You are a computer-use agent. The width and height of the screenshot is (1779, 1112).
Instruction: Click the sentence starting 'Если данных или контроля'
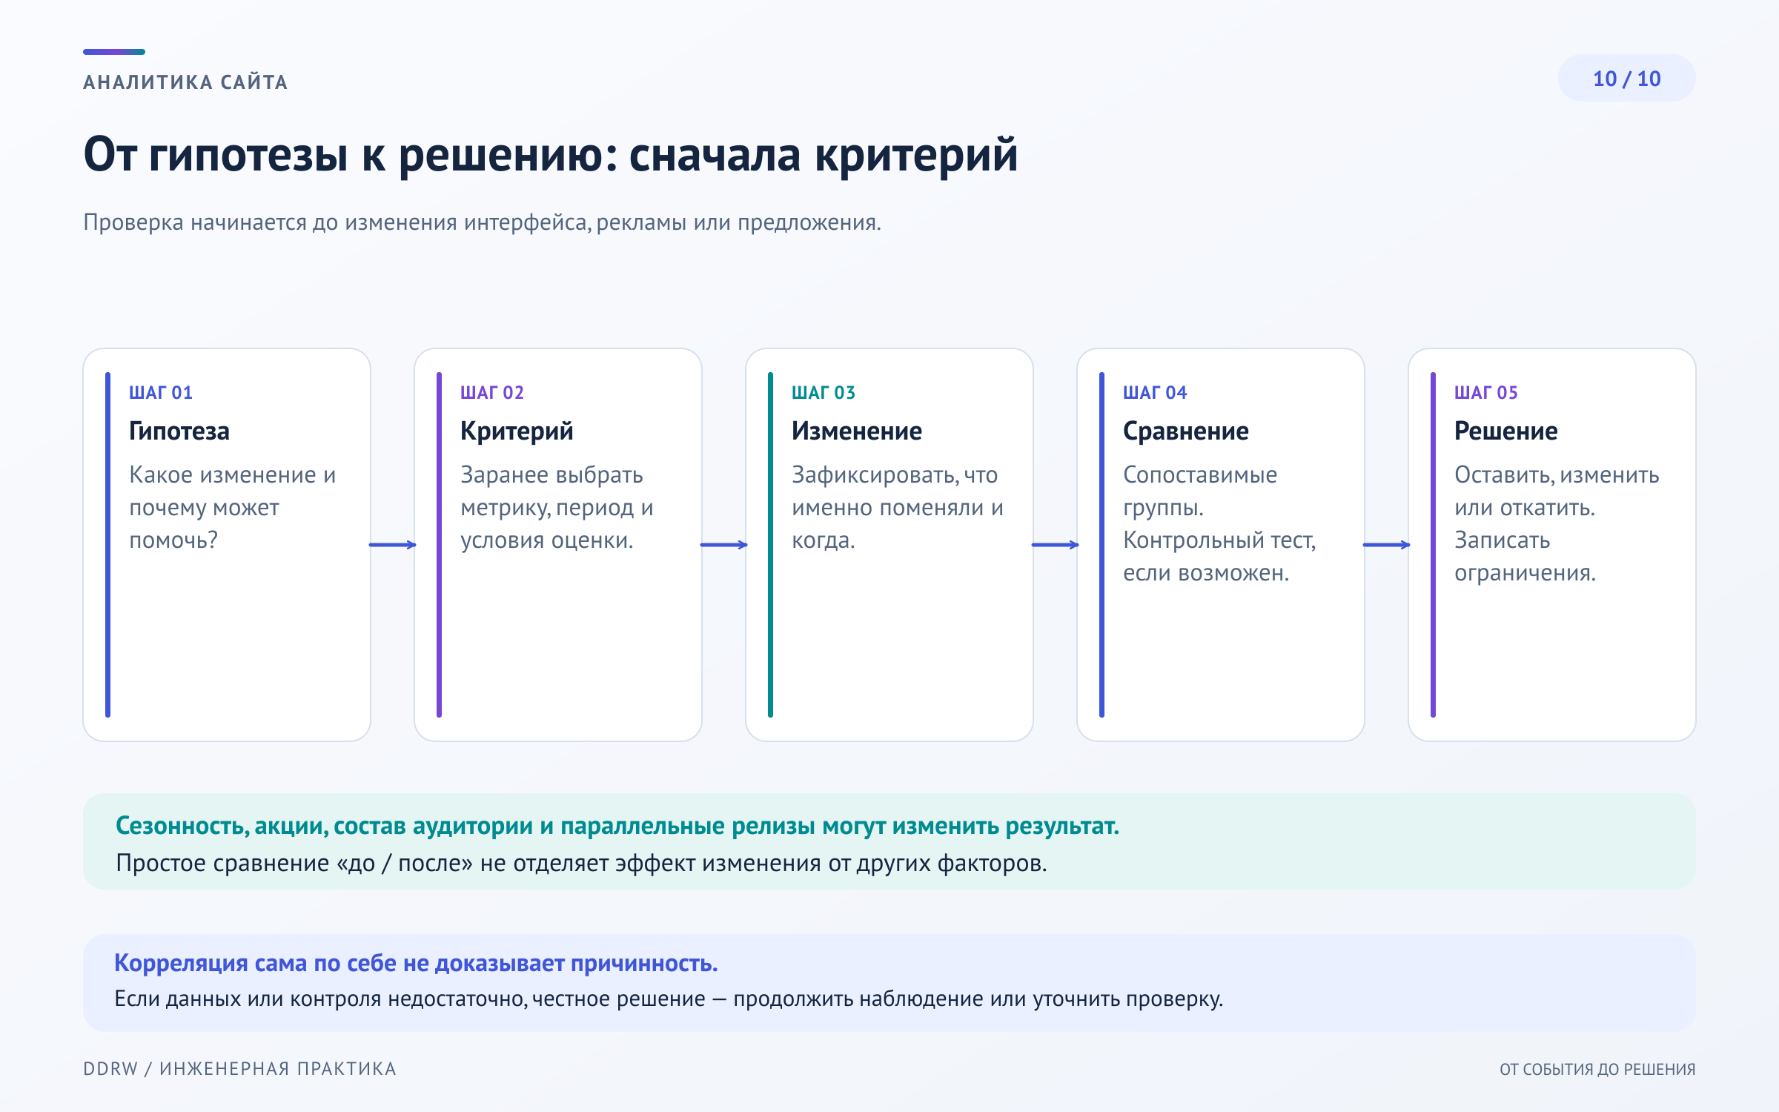pos(669,999)
